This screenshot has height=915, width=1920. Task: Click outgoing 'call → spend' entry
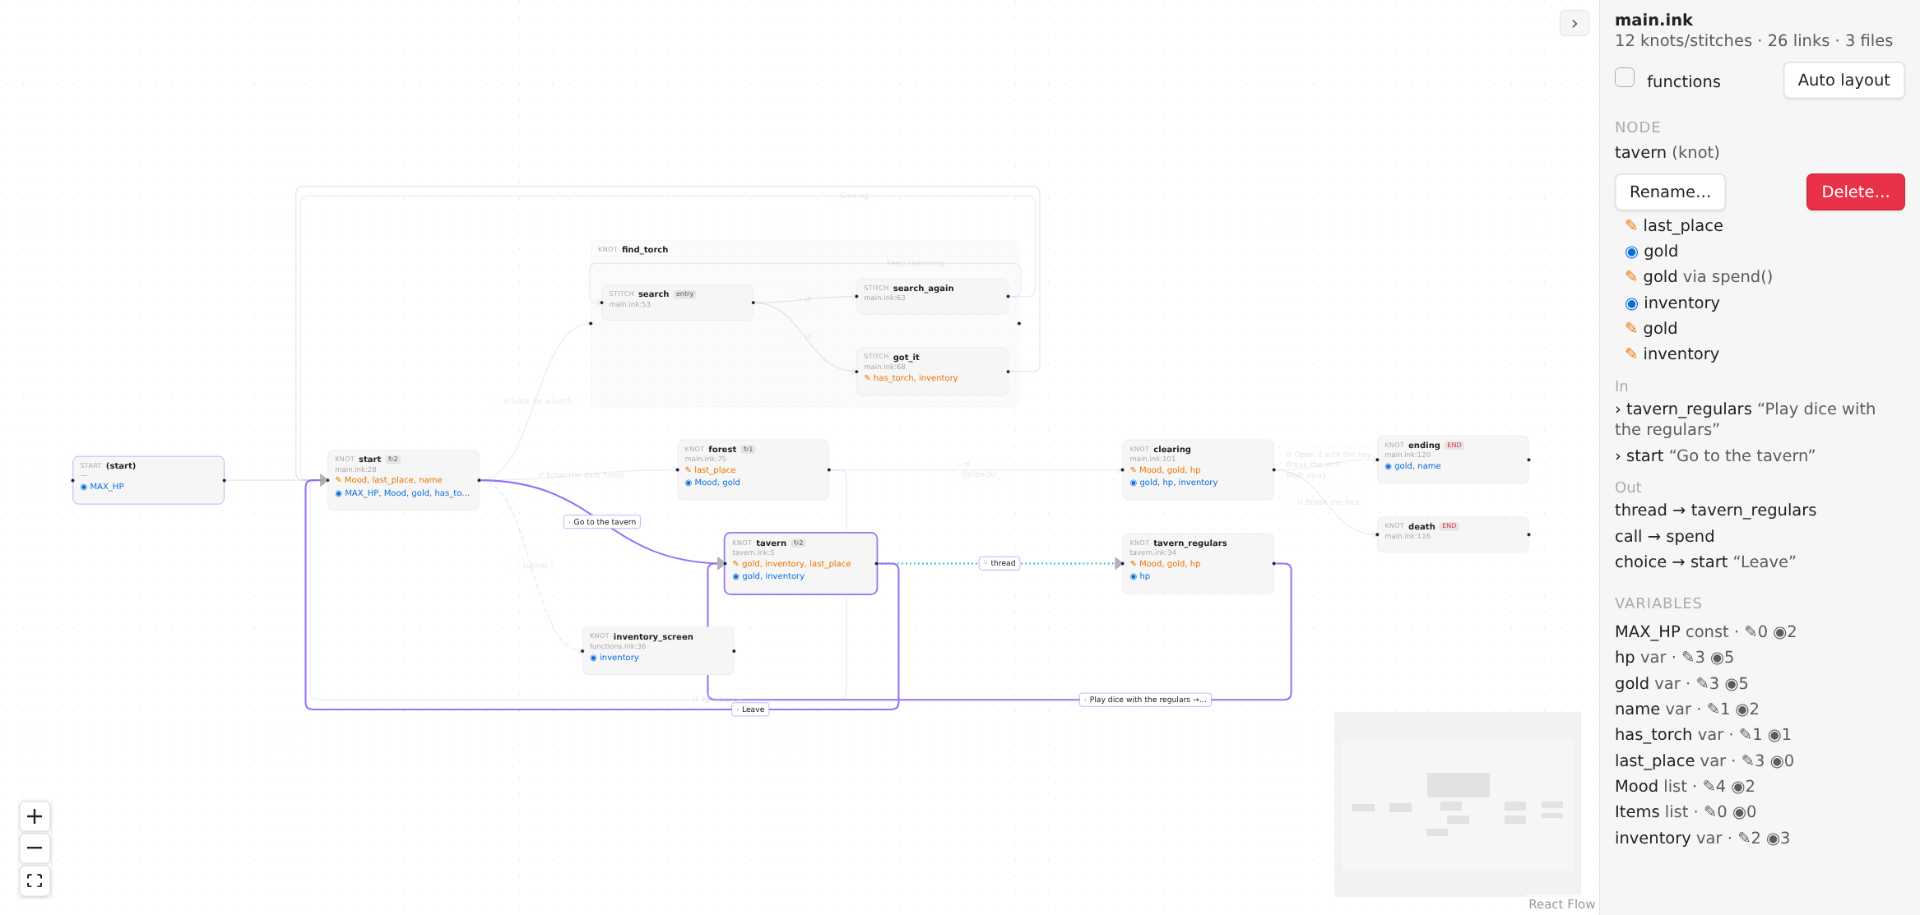click(1664, 537)
